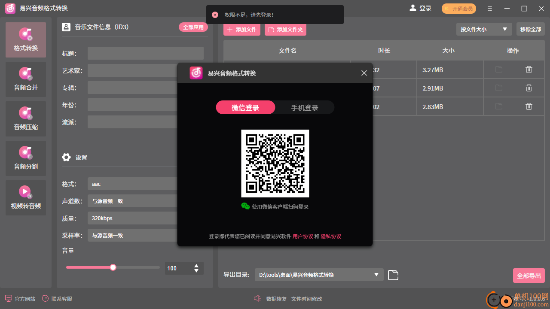
Task: Click the 移除全部 button
Action: pyautogui.click(x=531, y=29)
